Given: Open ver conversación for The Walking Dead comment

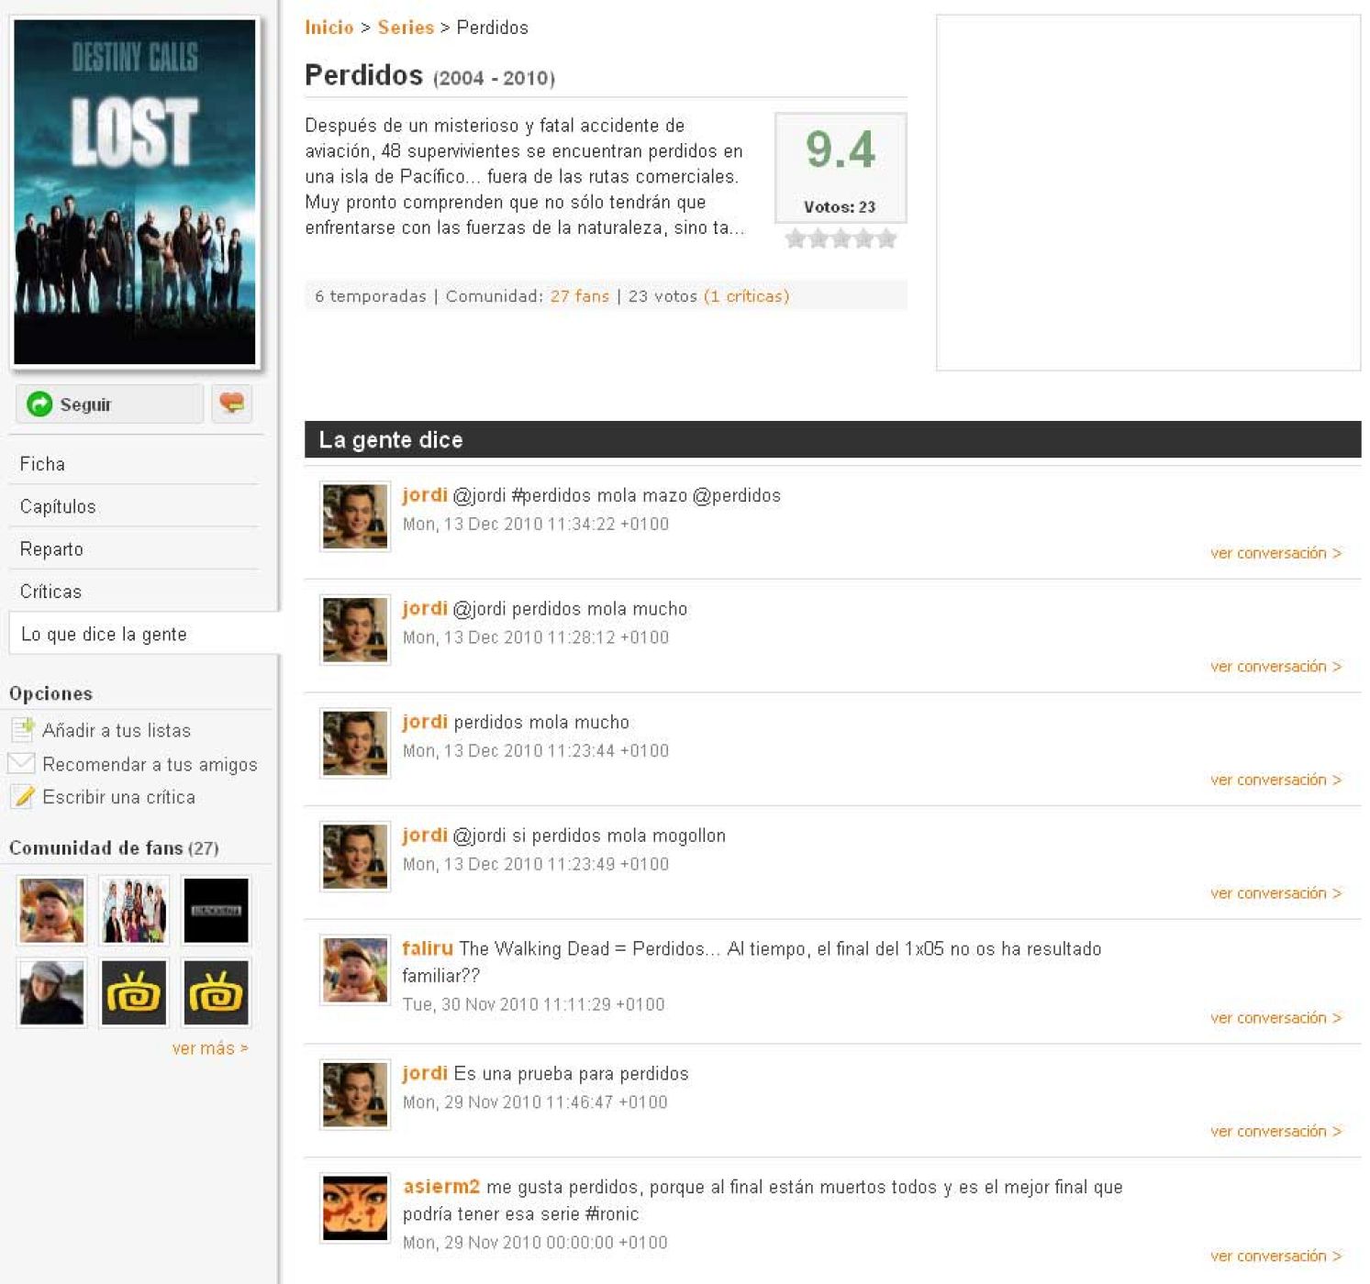Looking at the screenshot, I should tap(1275, 1018).
